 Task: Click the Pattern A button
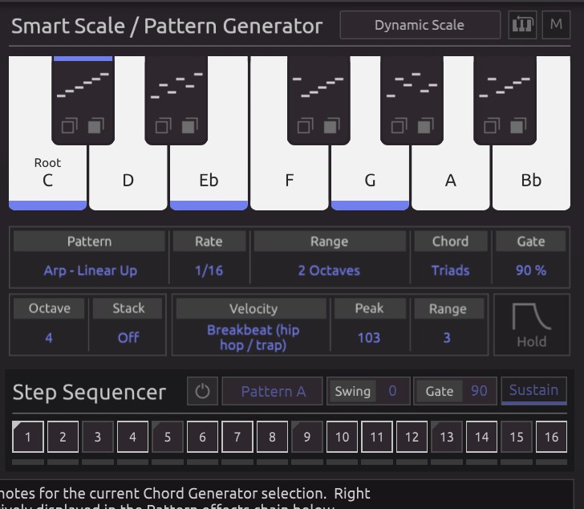[273, 392]
